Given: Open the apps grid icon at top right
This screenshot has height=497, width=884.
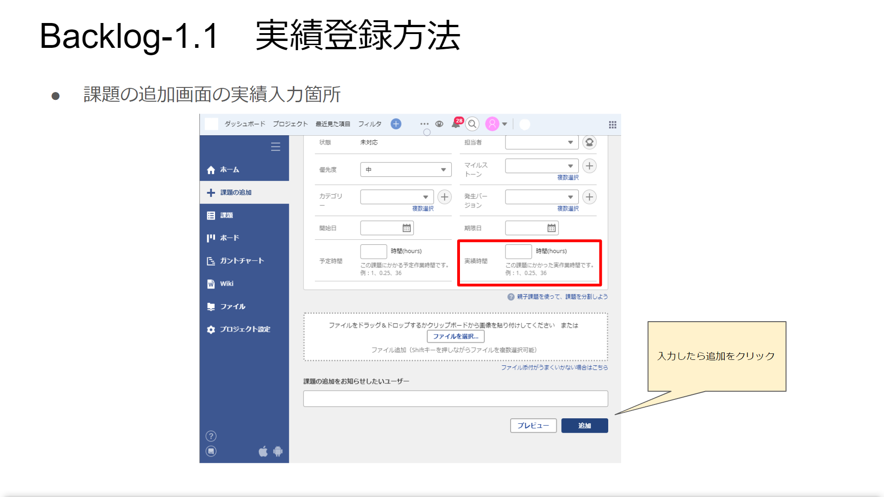Looking at the screenshot, I should click(x=612, y=125).
